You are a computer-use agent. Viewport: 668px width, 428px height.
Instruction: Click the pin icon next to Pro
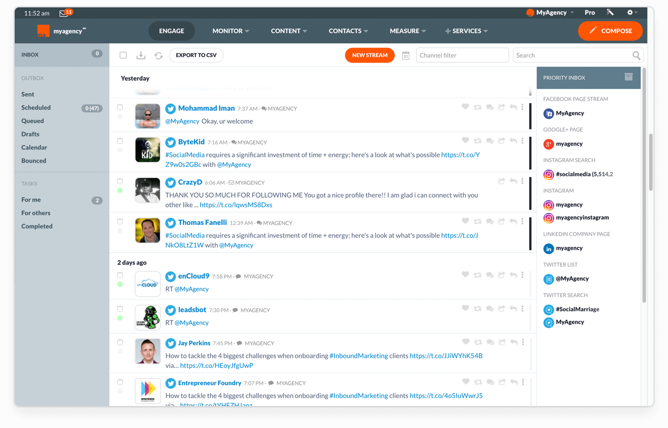pyautogui.click(x=610, y=12)
